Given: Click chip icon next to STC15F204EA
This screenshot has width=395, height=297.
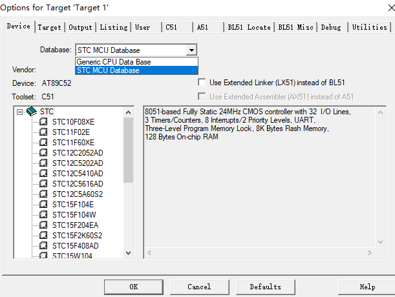Looking at the screenshot, I should [43, 225].
